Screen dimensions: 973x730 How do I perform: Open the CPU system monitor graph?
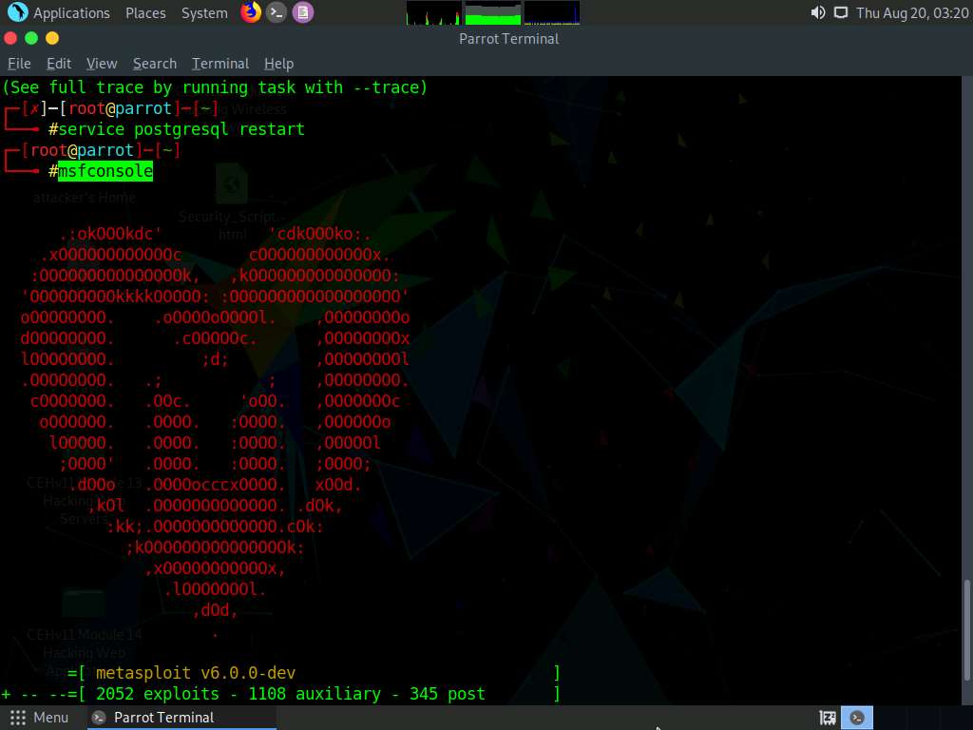[433, 12]
